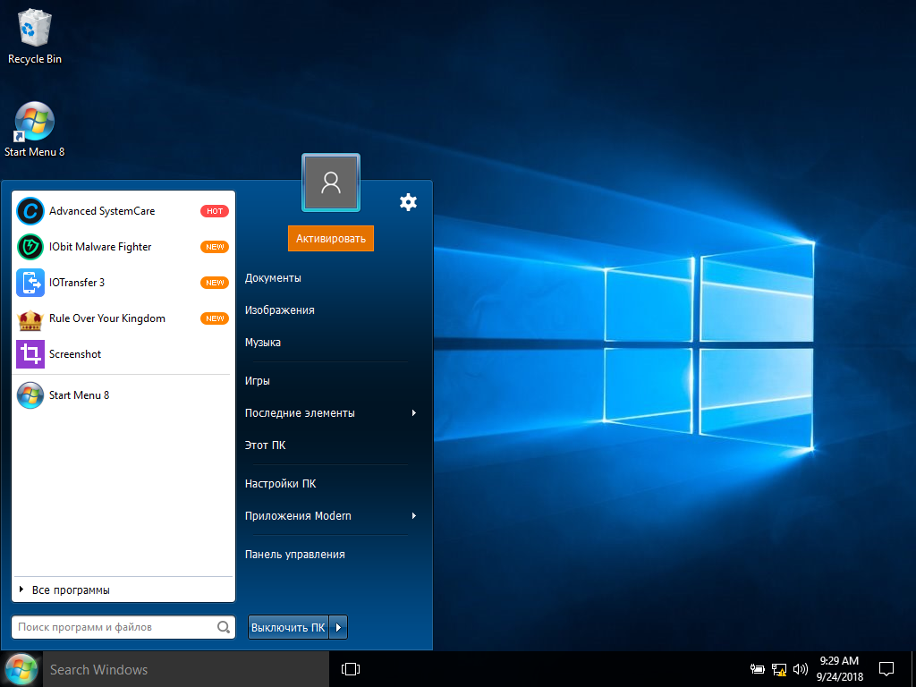Screen dimensions: 916x687
Task: Launch Screenshot by its name
Action: pos(75,354)
